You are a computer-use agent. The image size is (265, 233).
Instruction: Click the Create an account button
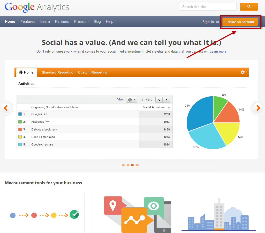pyautogui.click(x=240, y=22)
